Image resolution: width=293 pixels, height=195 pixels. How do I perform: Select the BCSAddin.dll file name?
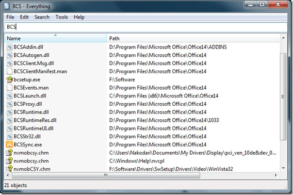[29, 47]
